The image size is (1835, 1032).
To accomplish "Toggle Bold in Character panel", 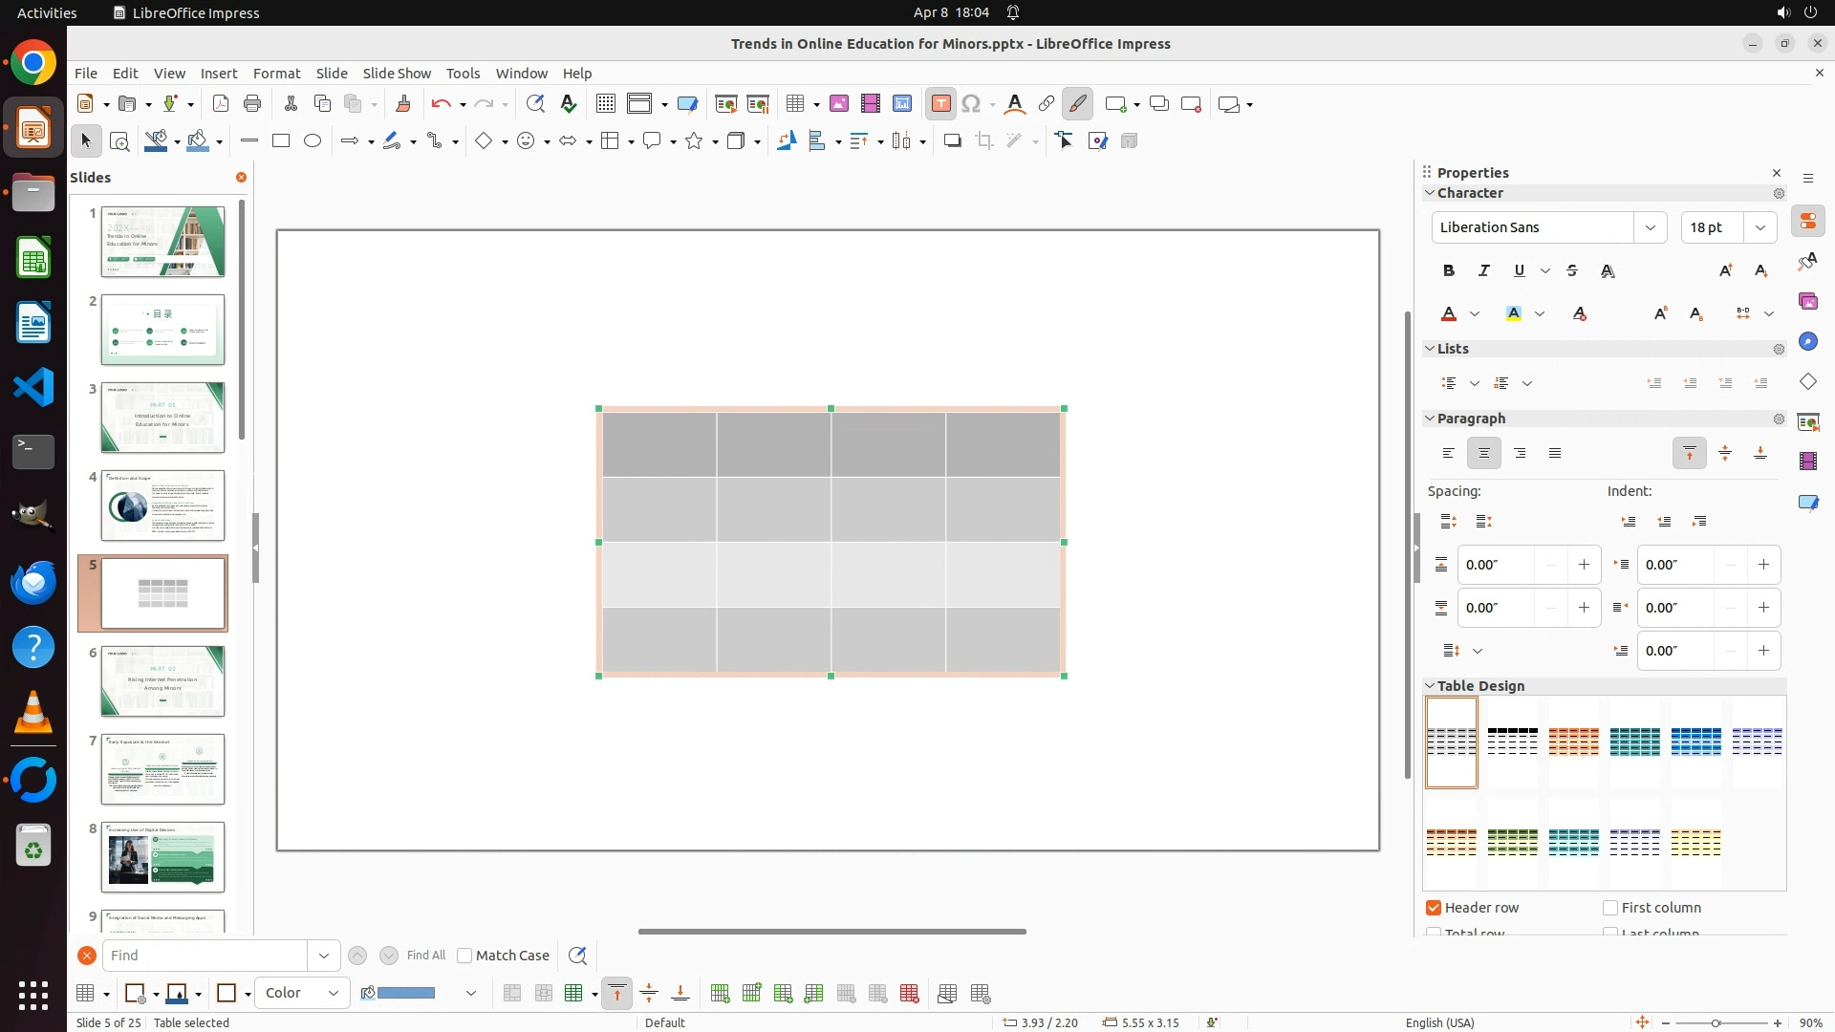I will 1449,270.
